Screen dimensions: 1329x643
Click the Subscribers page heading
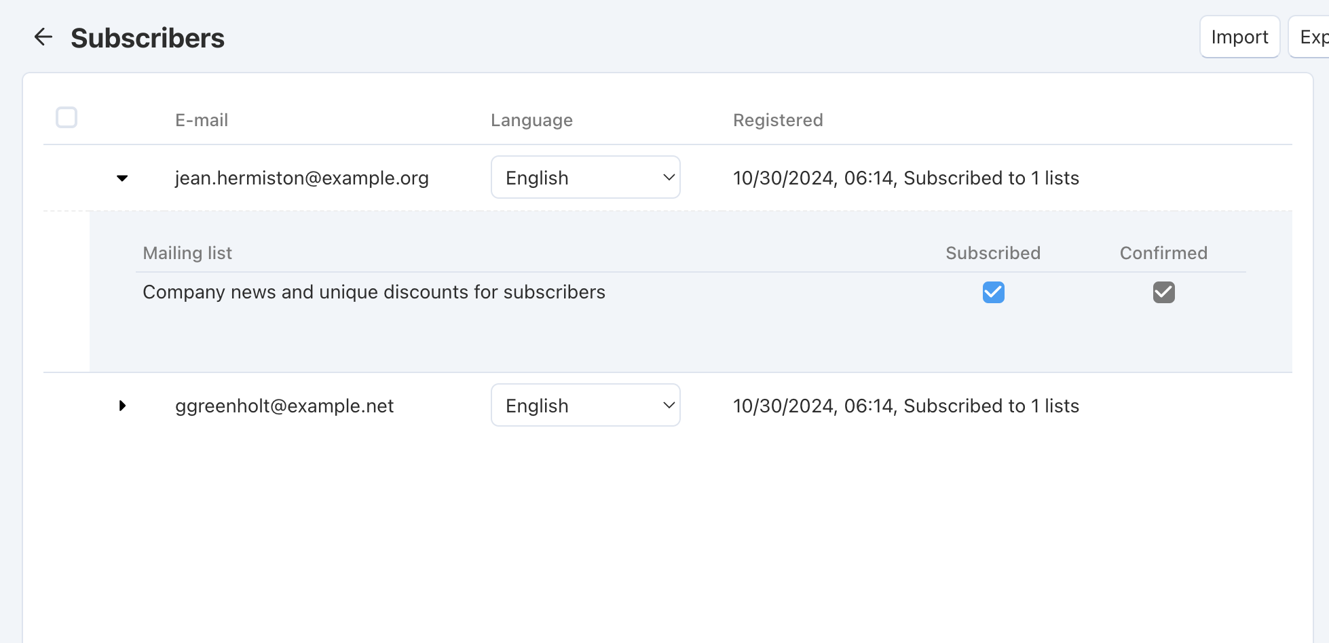(147, 38)
